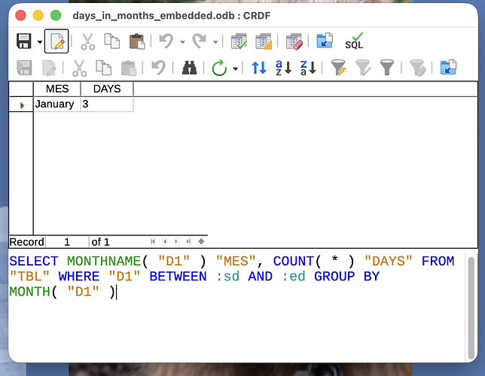Sort ascending with A-Z icon

pyautogui.click(x=283, y=68)
